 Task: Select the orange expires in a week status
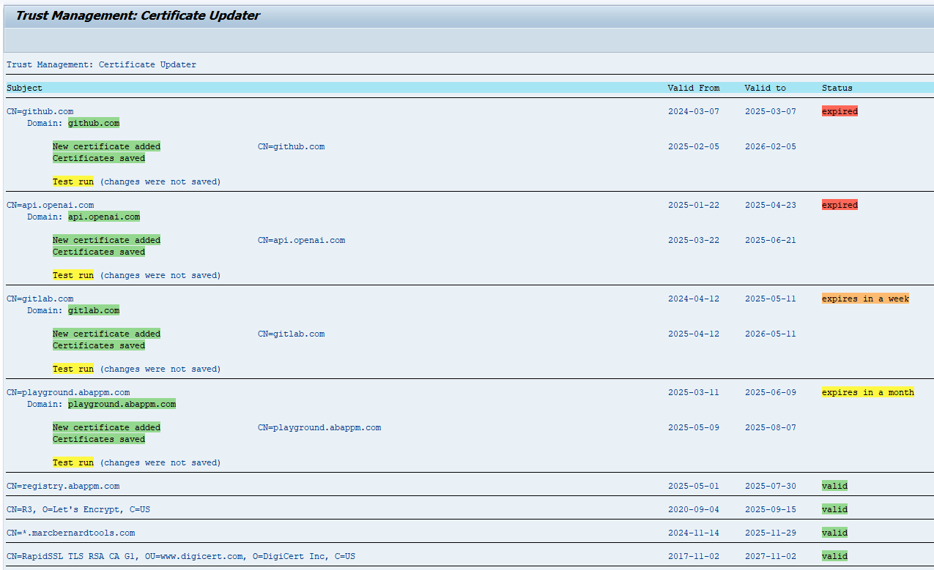[x=865, y=299]
